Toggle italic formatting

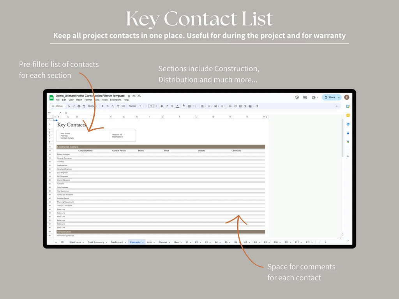click(167, 106)
